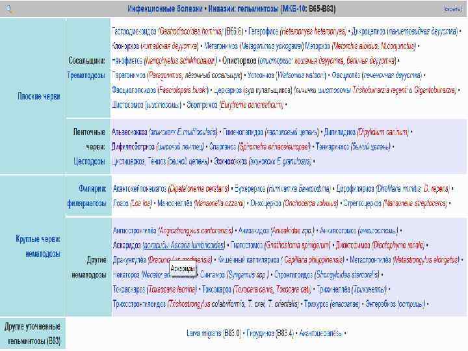The height and width of the screenshot is (351, 468).
Task: Open the 'Цестодозы' link
Action: tap(89, 161)
